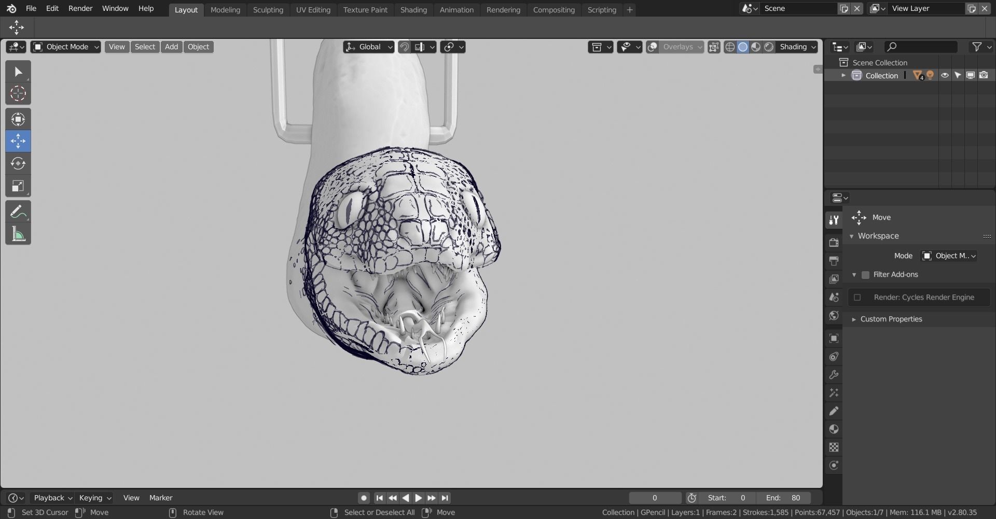Open the File menu

pos(31,9)
